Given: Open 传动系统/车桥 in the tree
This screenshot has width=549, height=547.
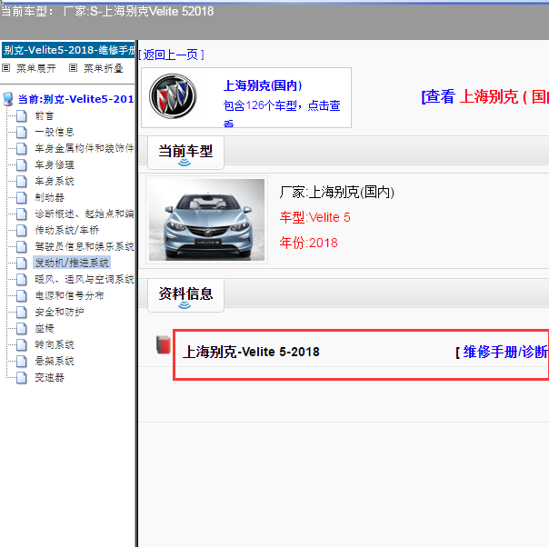Looking at the screenshot, I should point(66,230).
